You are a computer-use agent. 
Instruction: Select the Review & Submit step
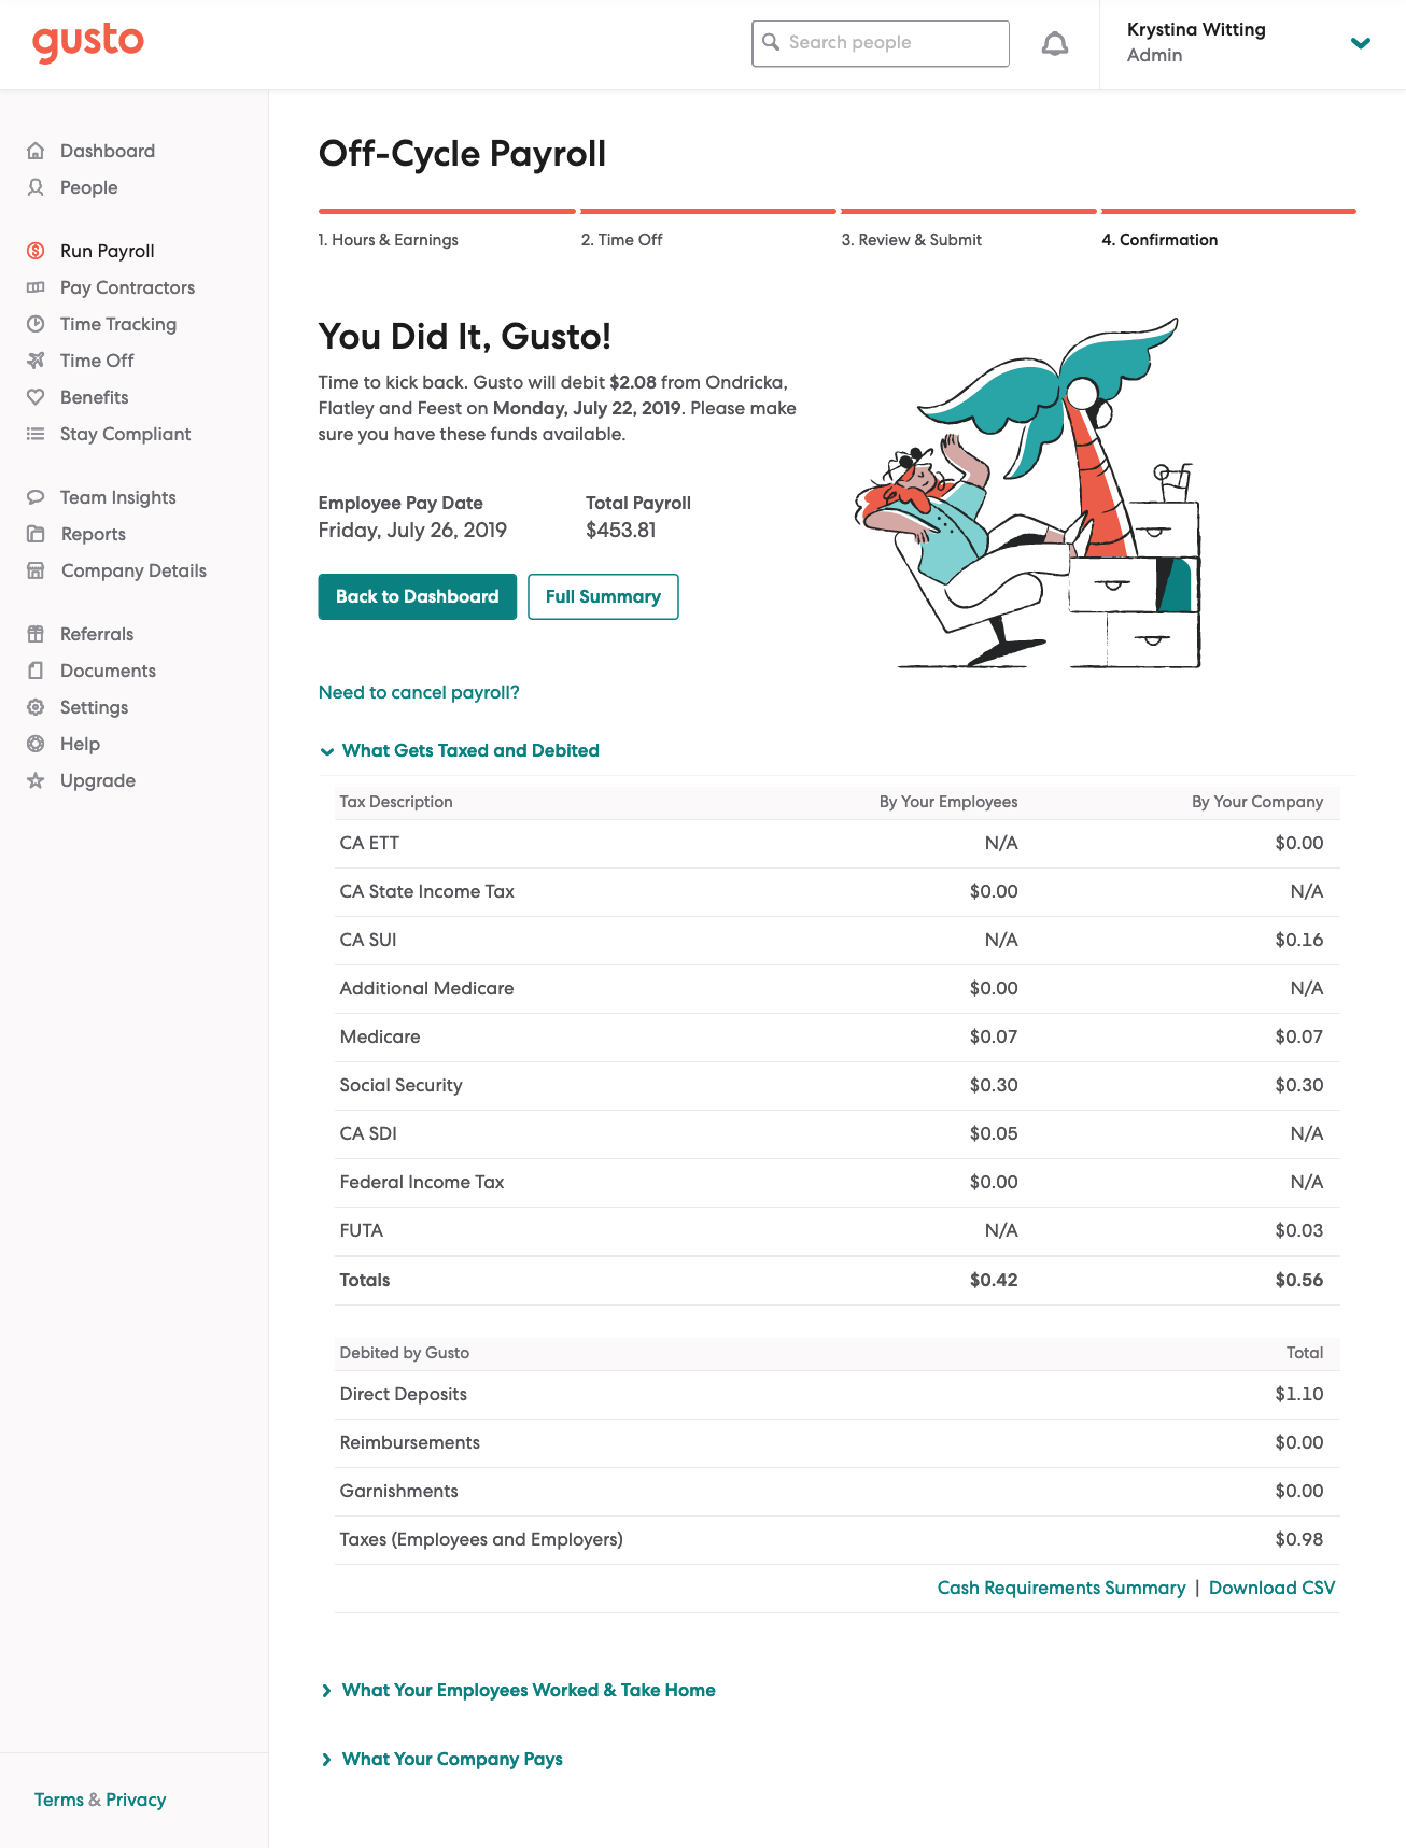pos(911,240)
